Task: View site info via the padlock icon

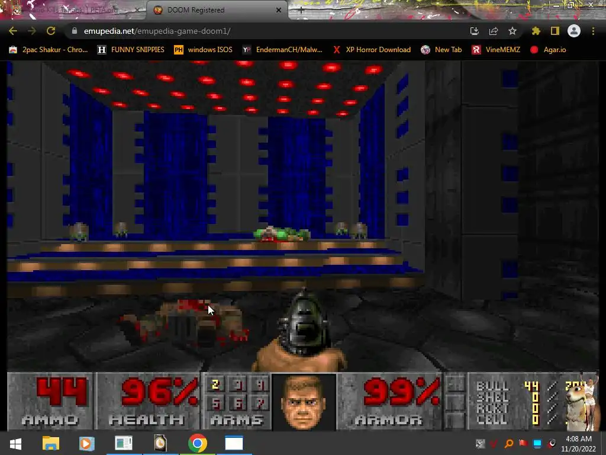Action: pos(75,31)
